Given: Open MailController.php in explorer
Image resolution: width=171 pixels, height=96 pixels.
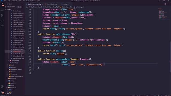Looking at the screenshot, I should pos(18,34).
